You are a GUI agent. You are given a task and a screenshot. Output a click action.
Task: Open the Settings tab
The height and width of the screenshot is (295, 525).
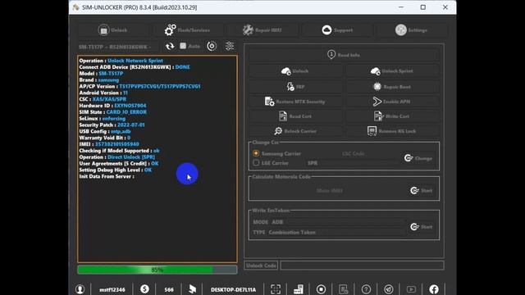[x=411, y=30]
